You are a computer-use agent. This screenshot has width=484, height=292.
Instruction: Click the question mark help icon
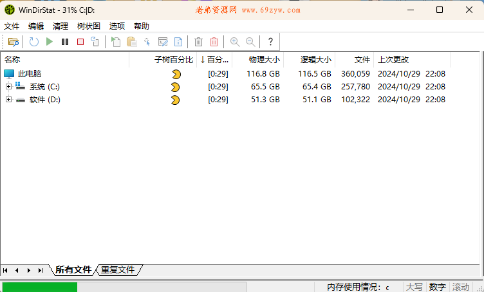270,42
